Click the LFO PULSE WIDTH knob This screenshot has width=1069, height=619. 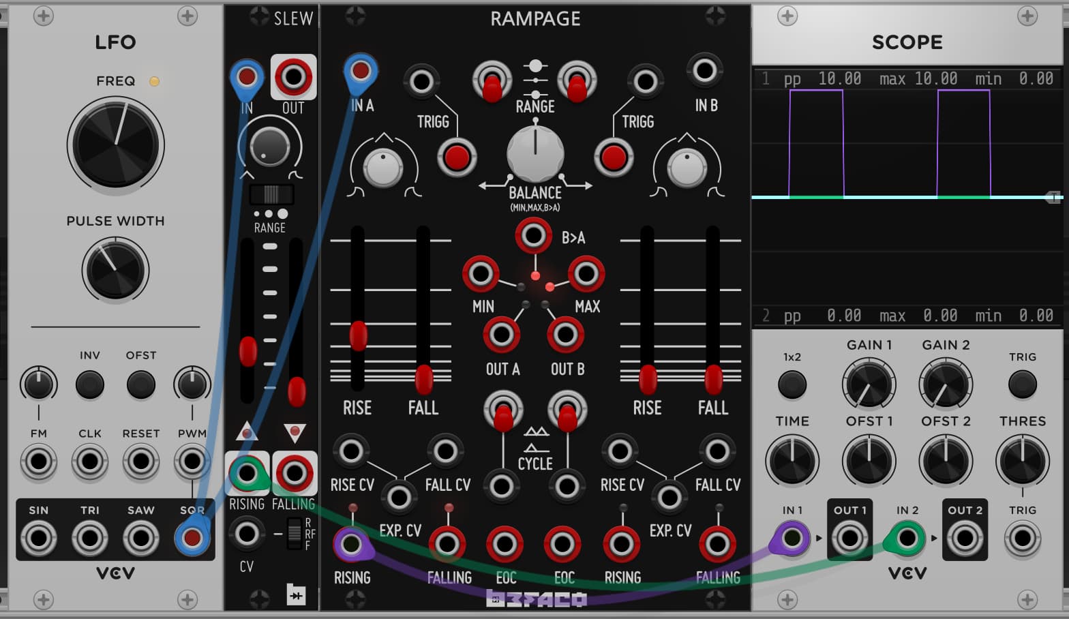(115, 270)
